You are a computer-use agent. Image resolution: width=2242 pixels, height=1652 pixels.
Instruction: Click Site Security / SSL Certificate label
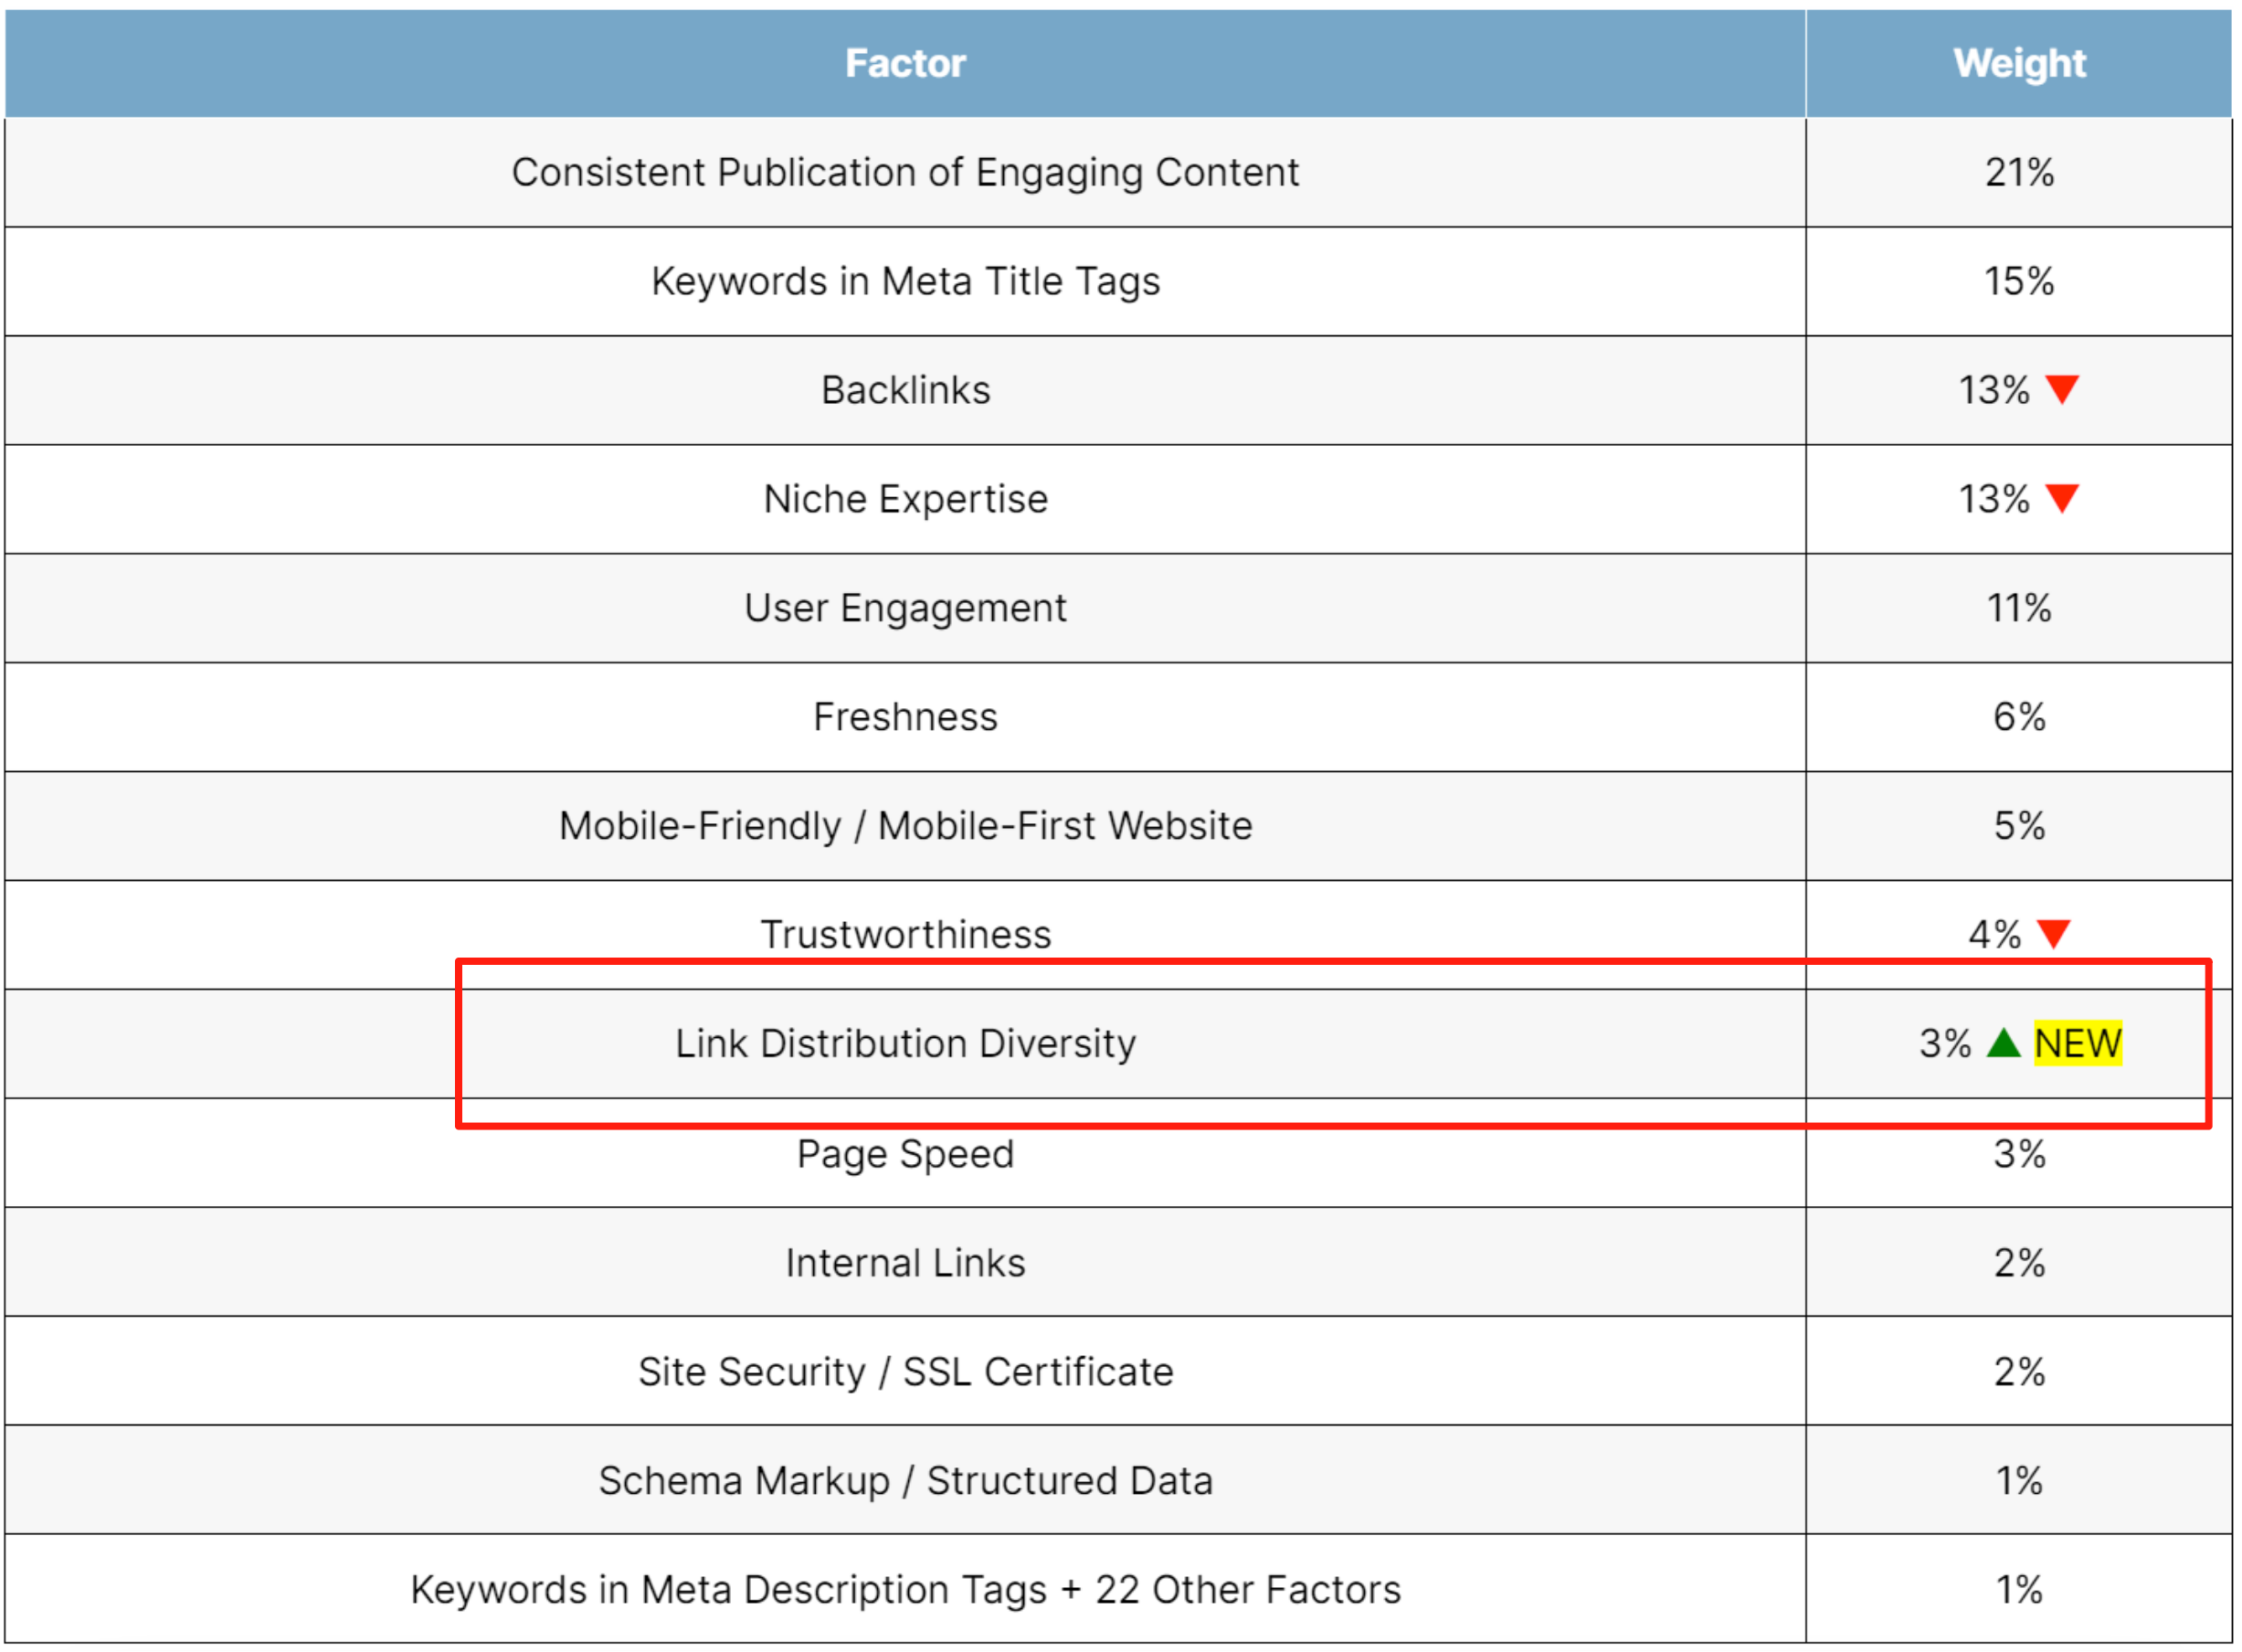[x=904, y=1371]
